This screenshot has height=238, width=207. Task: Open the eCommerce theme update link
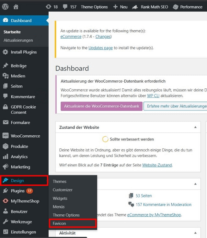71,37
